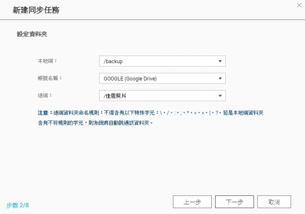Click the 下一步 button
305x214 pixels.
coord(234,202)
